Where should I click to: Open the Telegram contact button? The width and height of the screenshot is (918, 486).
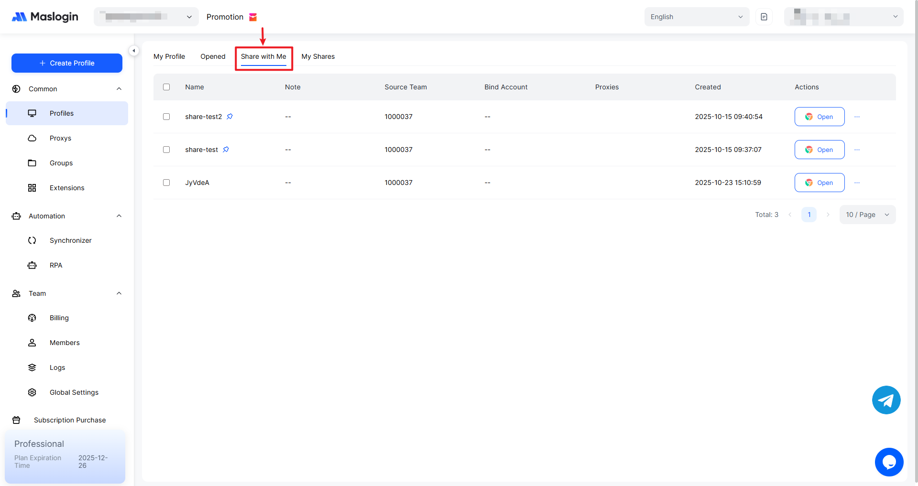click(886, 400)
